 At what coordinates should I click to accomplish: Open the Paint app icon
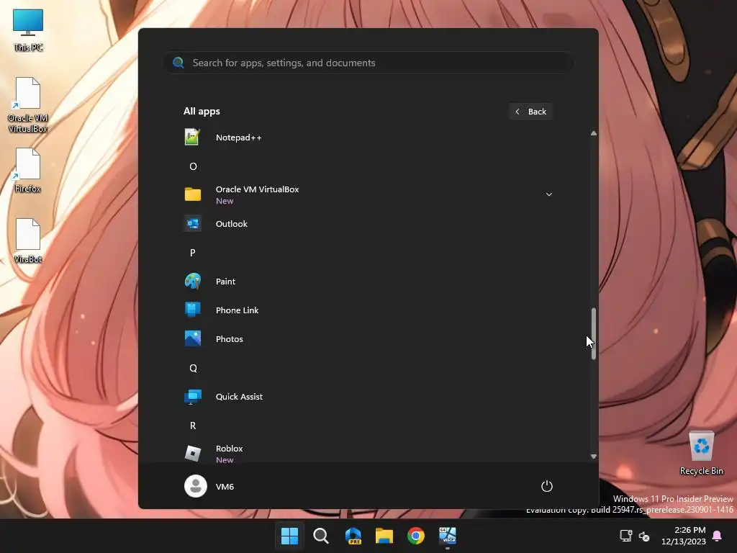tap(192, 282)
